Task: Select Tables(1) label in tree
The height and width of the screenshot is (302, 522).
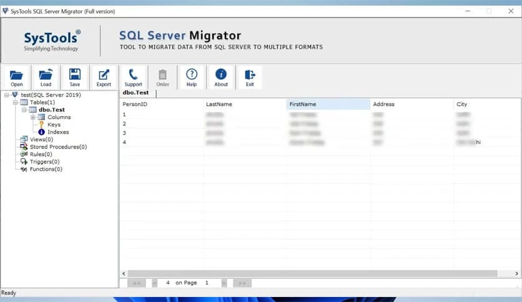Action: point(42,102)
